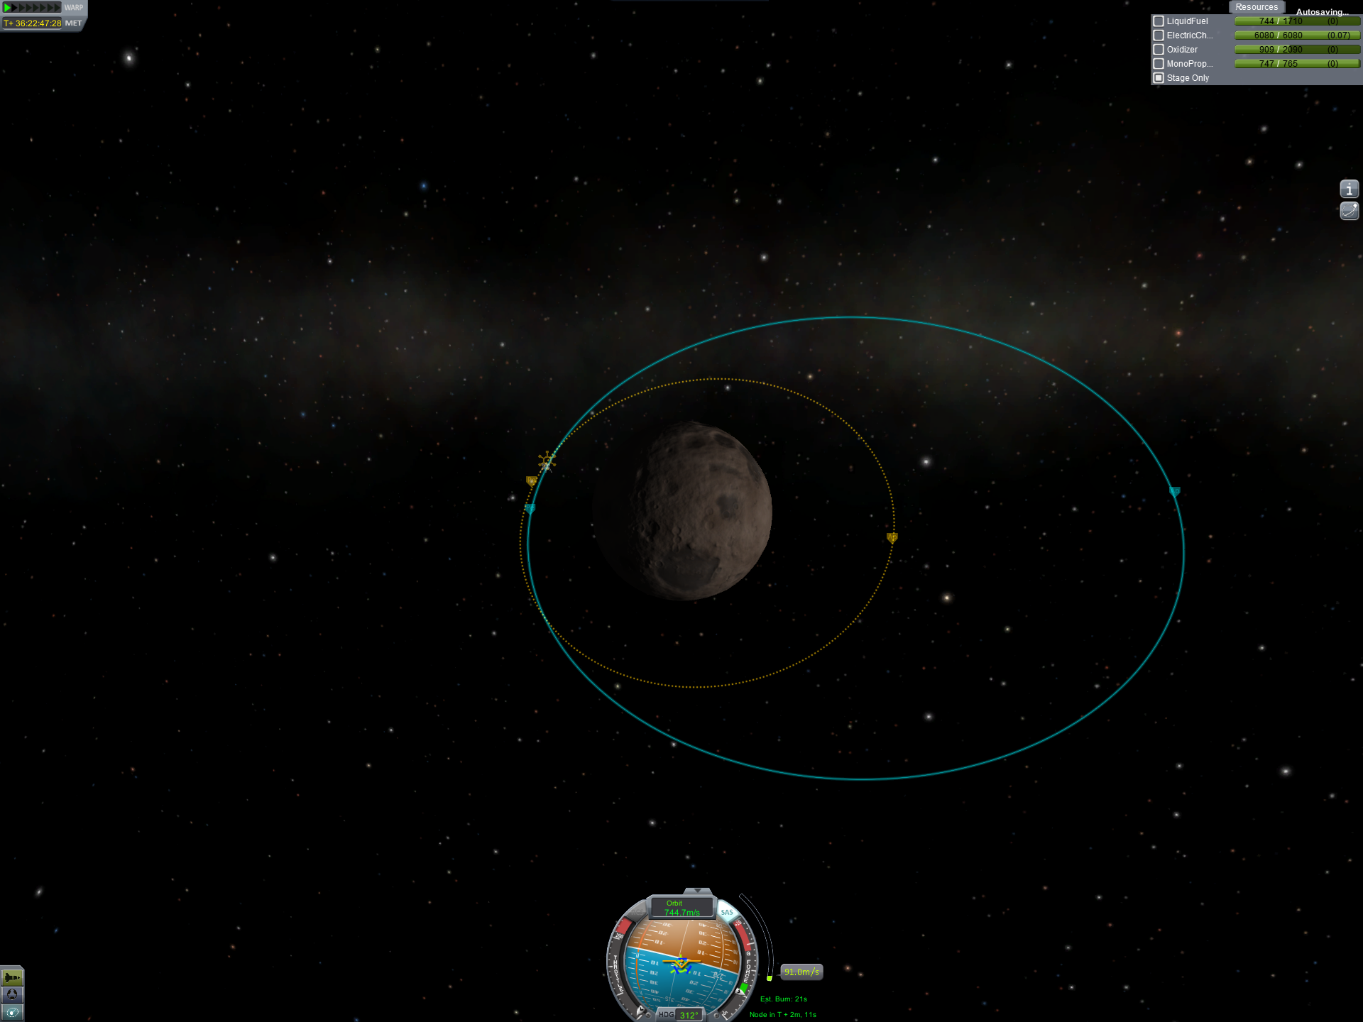Click the orbit tool icon under info
Viewport: 1363px width, 1022px height.
point(1349,211)
